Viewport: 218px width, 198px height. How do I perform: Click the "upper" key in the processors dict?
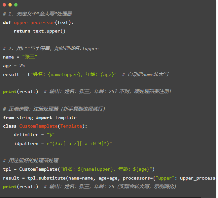coord(164,178)
